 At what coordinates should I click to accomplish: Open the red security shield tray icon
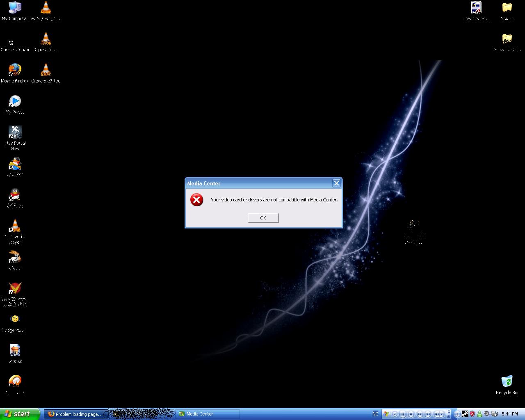pos(472,414)
